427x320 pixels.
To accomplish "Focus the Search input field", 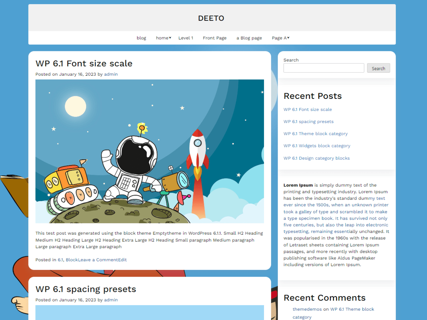I will point(324,68).
